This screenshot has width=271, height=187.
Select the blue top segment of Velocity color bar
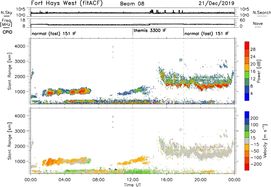pyautogui.click(x=247, y=115)
